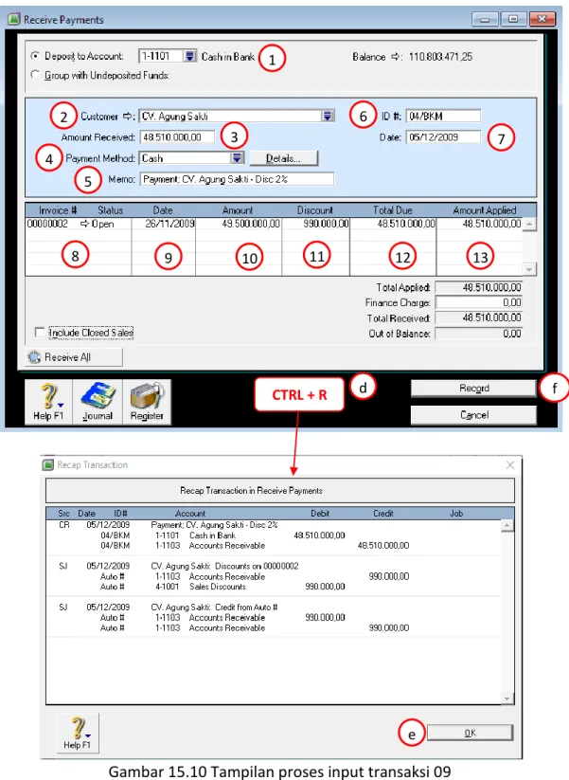
Task: Click the Cancel button
Action: tap(473, 415)
